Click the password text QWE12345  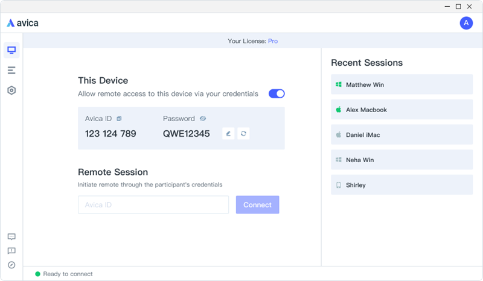pyautogui.click(x=187, y=134)
